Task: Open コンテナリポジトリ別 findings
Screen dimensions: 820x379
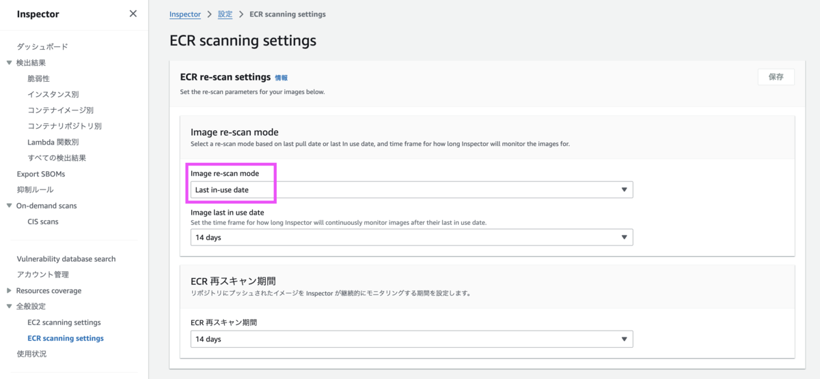Action: point(64,126)
